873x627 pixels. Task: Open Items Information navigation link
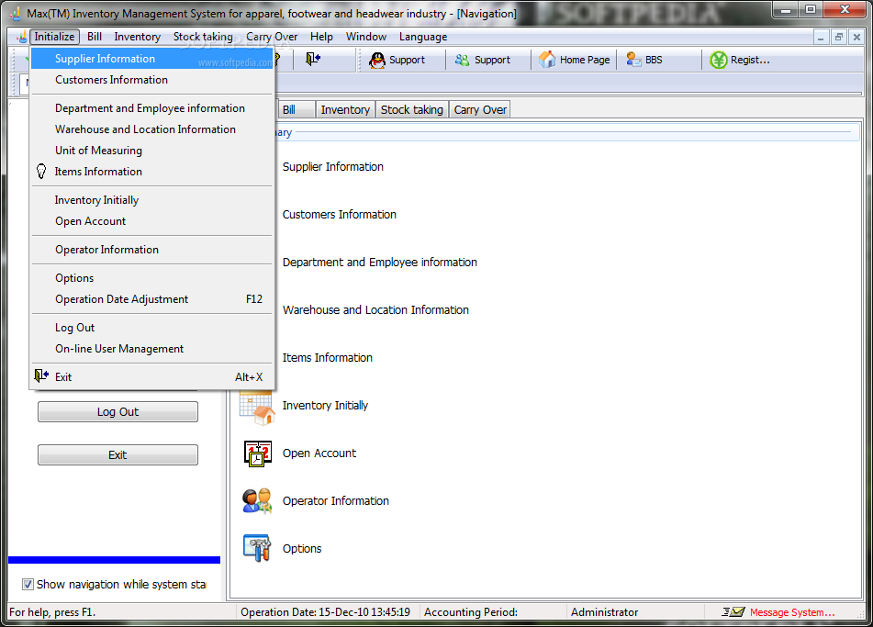[328, 357]
